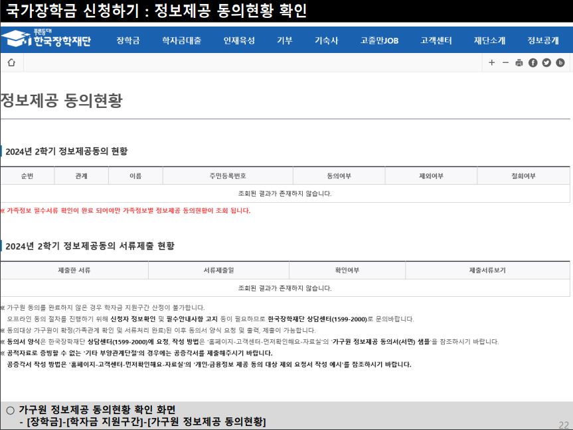Click the 동의여부 column header
Viewport: 573px width, 430px height.
pos(339,176)
